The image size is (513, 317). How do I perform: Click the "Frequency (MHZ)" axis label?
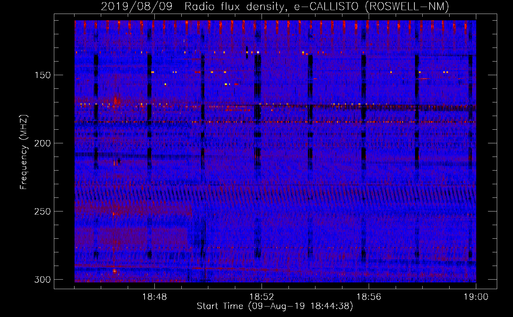(x=24, y=152)
